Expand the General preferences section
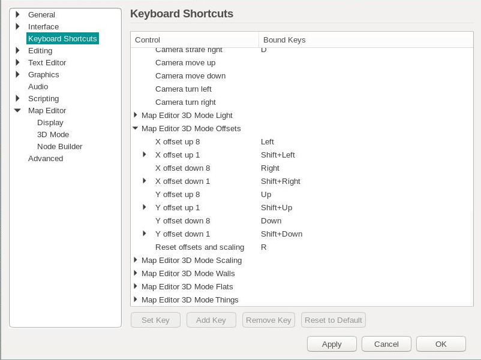The height and width of the screenshot is (360, 481). (x=18, y=14)
